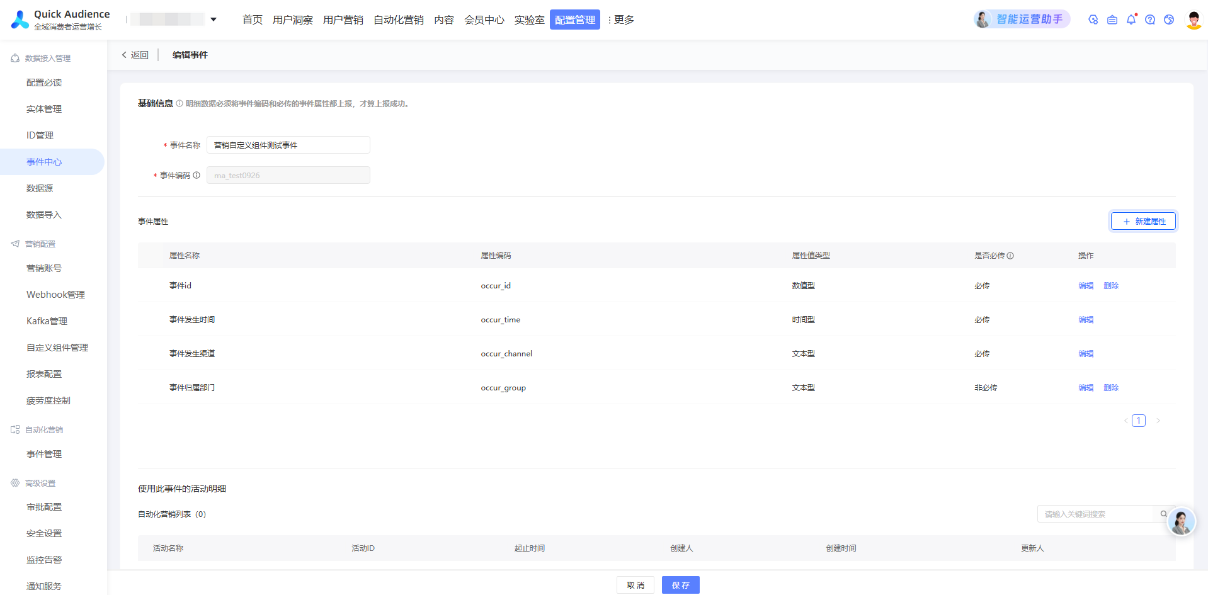Open 实体管理 in sidebar
1208x595 pixels.
pyautogui.click(x=44, y=109)
